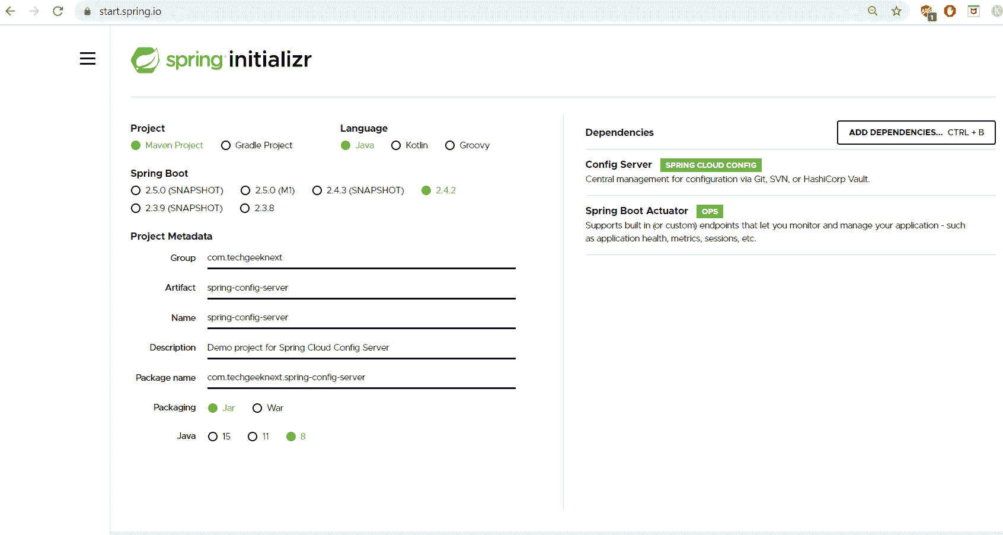This screenshot has width=1003, height=535.
Task: Select Spring Boot 2.5.0 (M1)
Action: tap(268, 190)
